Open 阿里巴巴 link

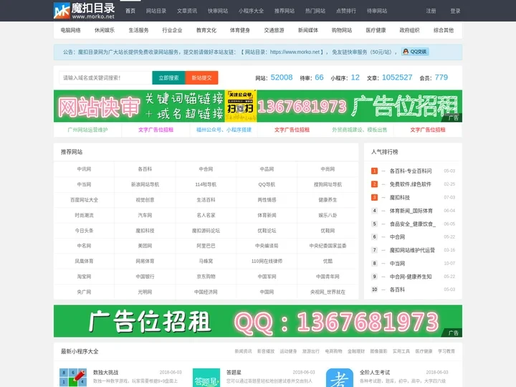point(206,246)
